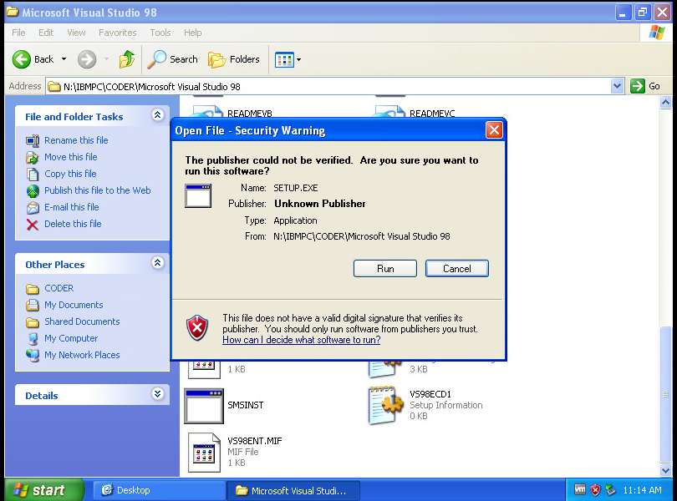Click the Safely Remove Hardware tray icon

[610, 490]
